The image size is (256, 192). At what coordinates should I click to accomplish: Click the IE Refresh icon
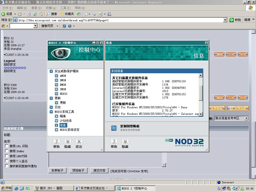coord(35,14)
